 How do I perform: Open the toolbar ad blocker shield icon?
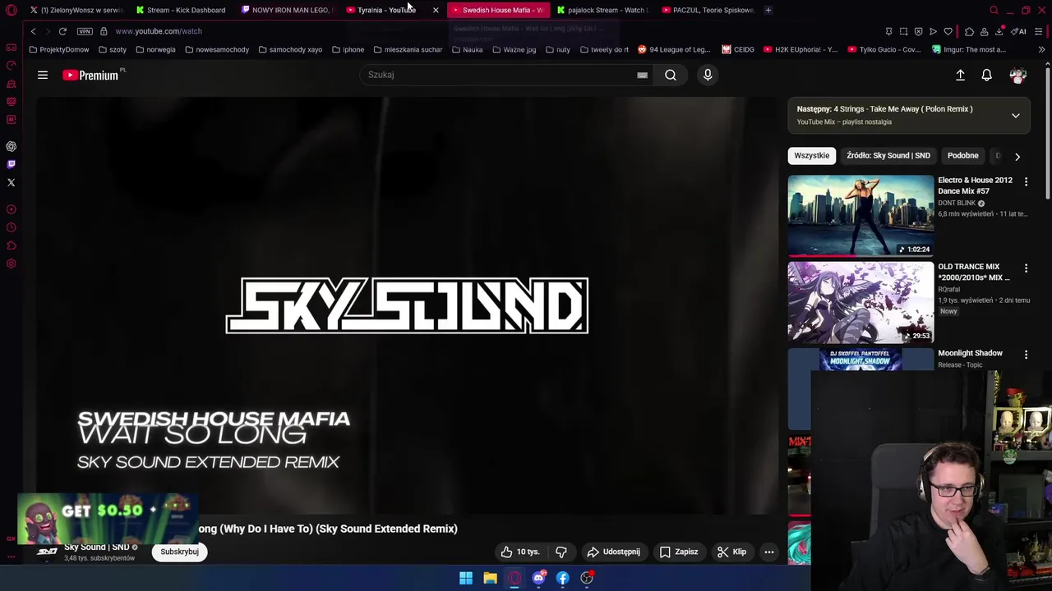pyautogui.click(x=918, y=31)
